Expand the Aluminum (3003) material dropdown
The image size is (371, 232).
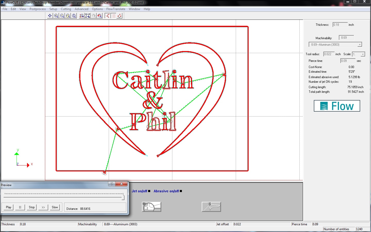(360, 45)
